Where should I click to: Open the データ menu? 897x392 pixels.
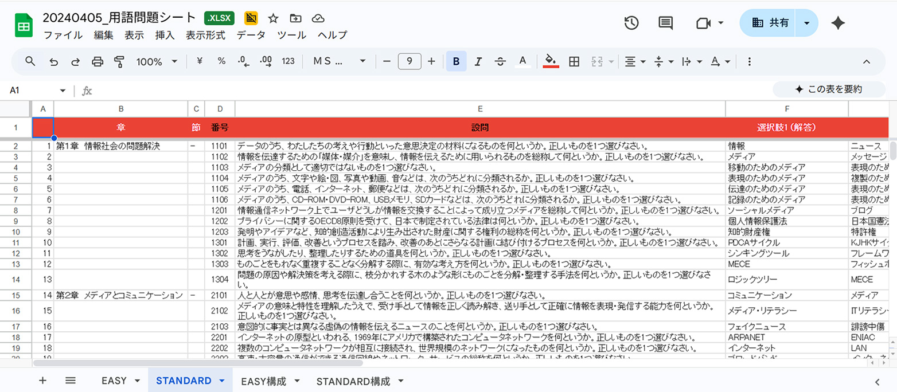coord(251,35)
